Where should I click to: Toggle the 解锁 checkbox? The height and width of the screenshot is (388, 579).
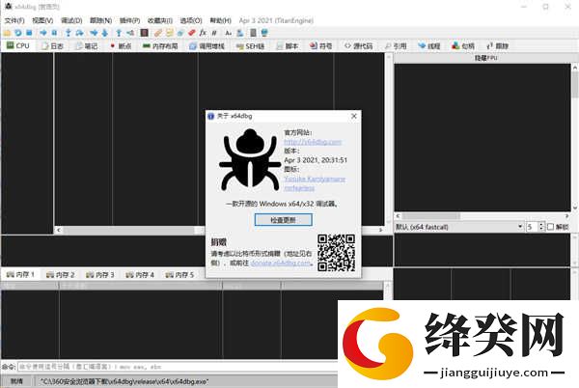click(x=551, y=227)
